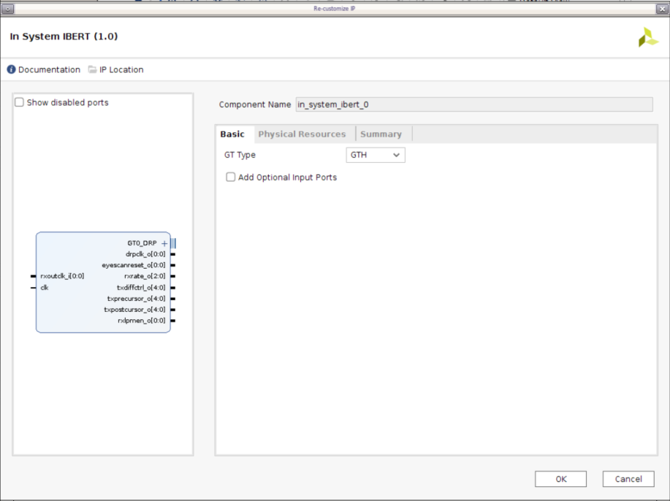Screen dimensions: 670x501
Task: Switch to the Basic tab
Action: click(232, 134)
